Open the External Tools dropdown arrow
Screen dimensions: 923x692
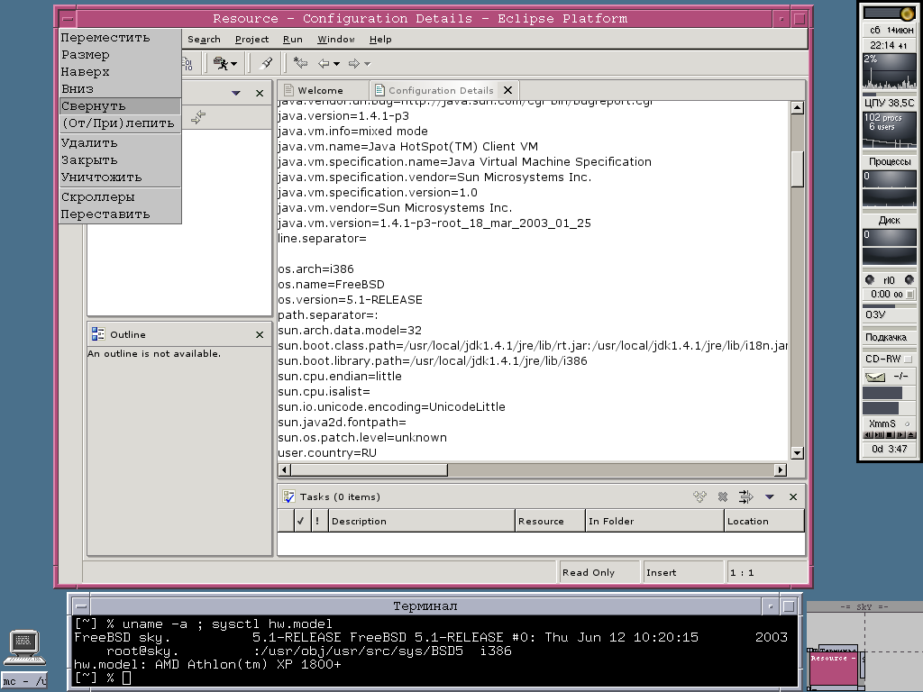233,64
